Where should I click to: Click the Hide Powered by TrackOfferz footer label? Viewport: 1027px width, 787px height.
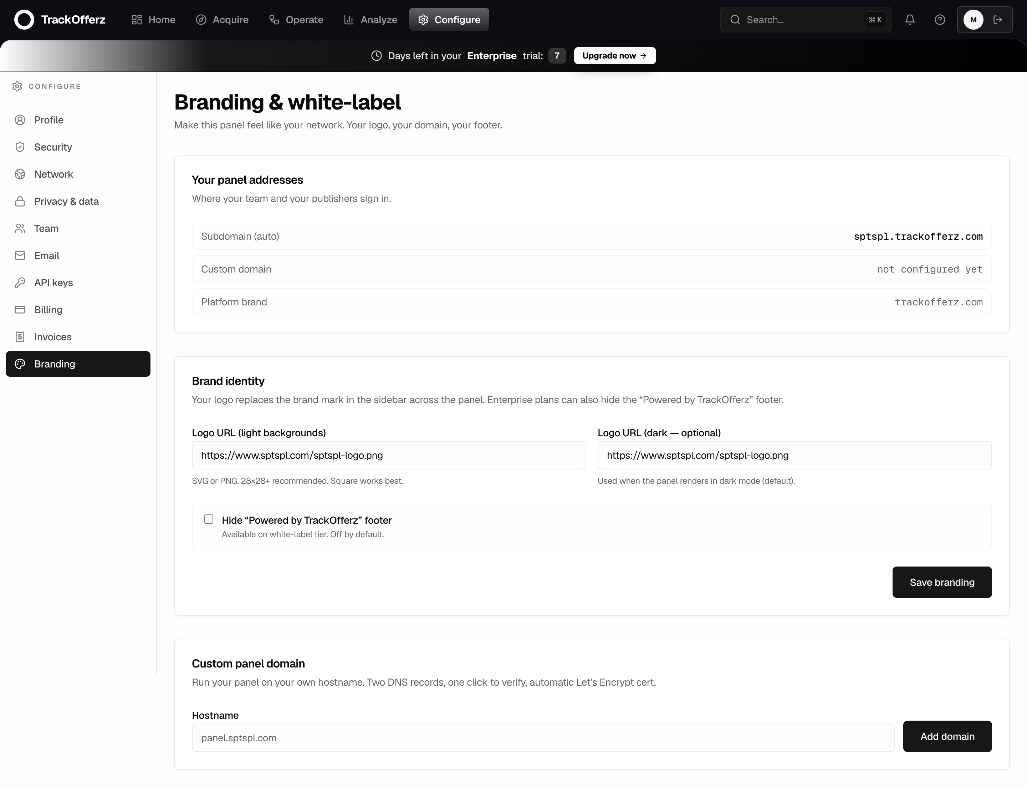pyautogui.click(x=307, y=521)
